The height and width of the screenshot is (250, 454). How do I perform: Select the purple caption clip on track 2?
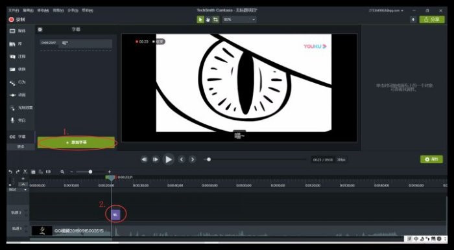pos(115,214)
